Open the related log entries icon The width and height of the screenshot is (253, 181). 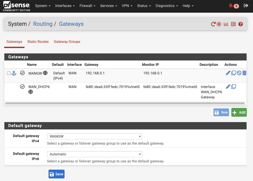coord(233,24)
